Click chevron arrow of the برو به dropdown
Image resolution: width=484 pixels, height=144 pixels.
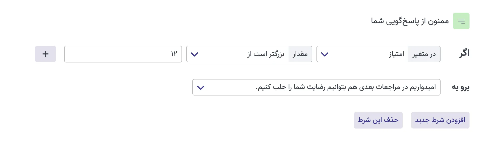tap(201, 87)
